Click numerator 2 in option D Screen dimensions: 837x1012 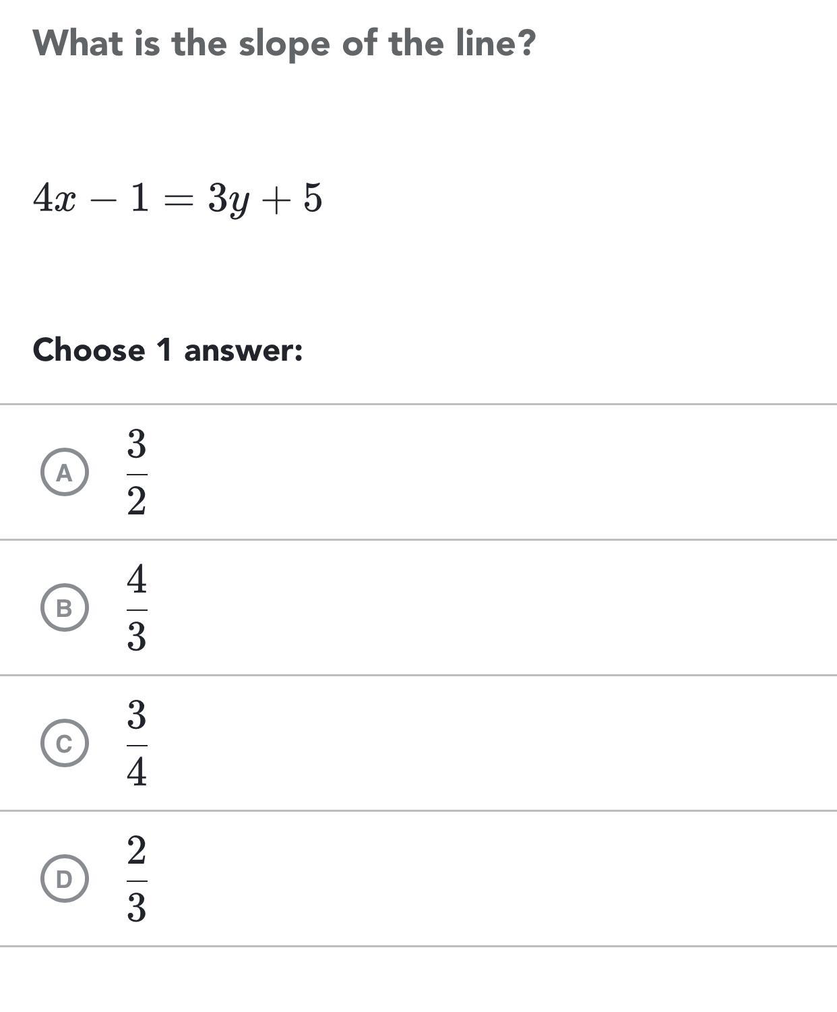tap(136, 851)
